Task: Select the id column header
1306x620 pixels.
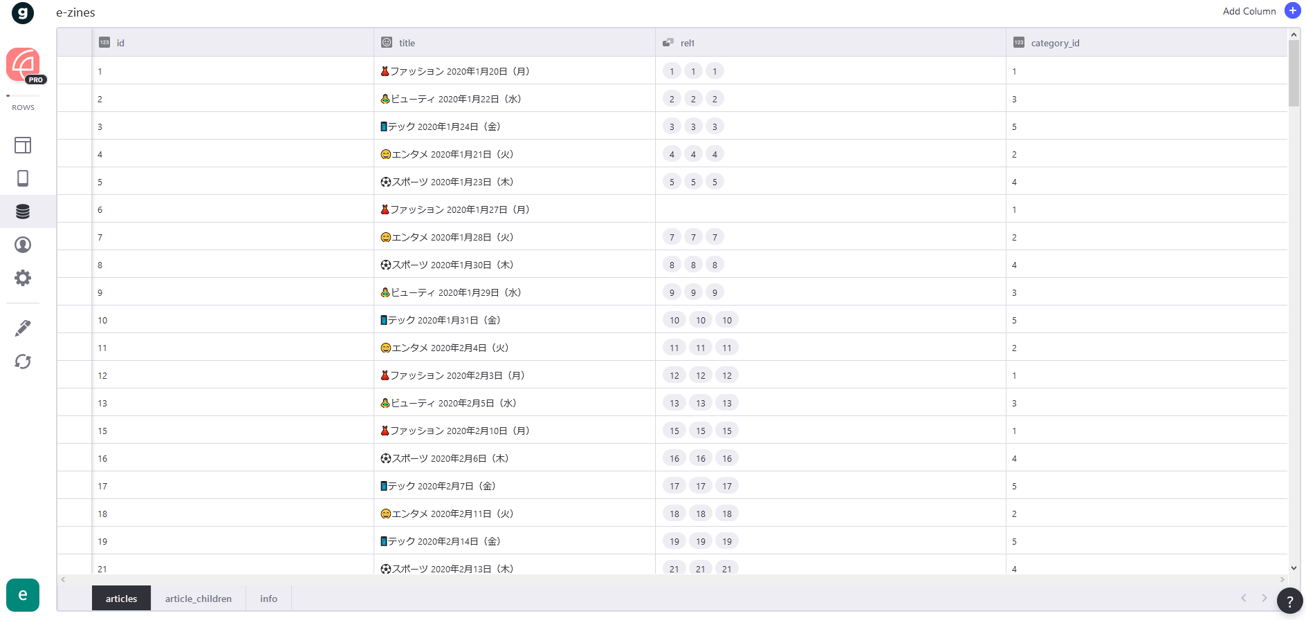Action: coord(233,42)
